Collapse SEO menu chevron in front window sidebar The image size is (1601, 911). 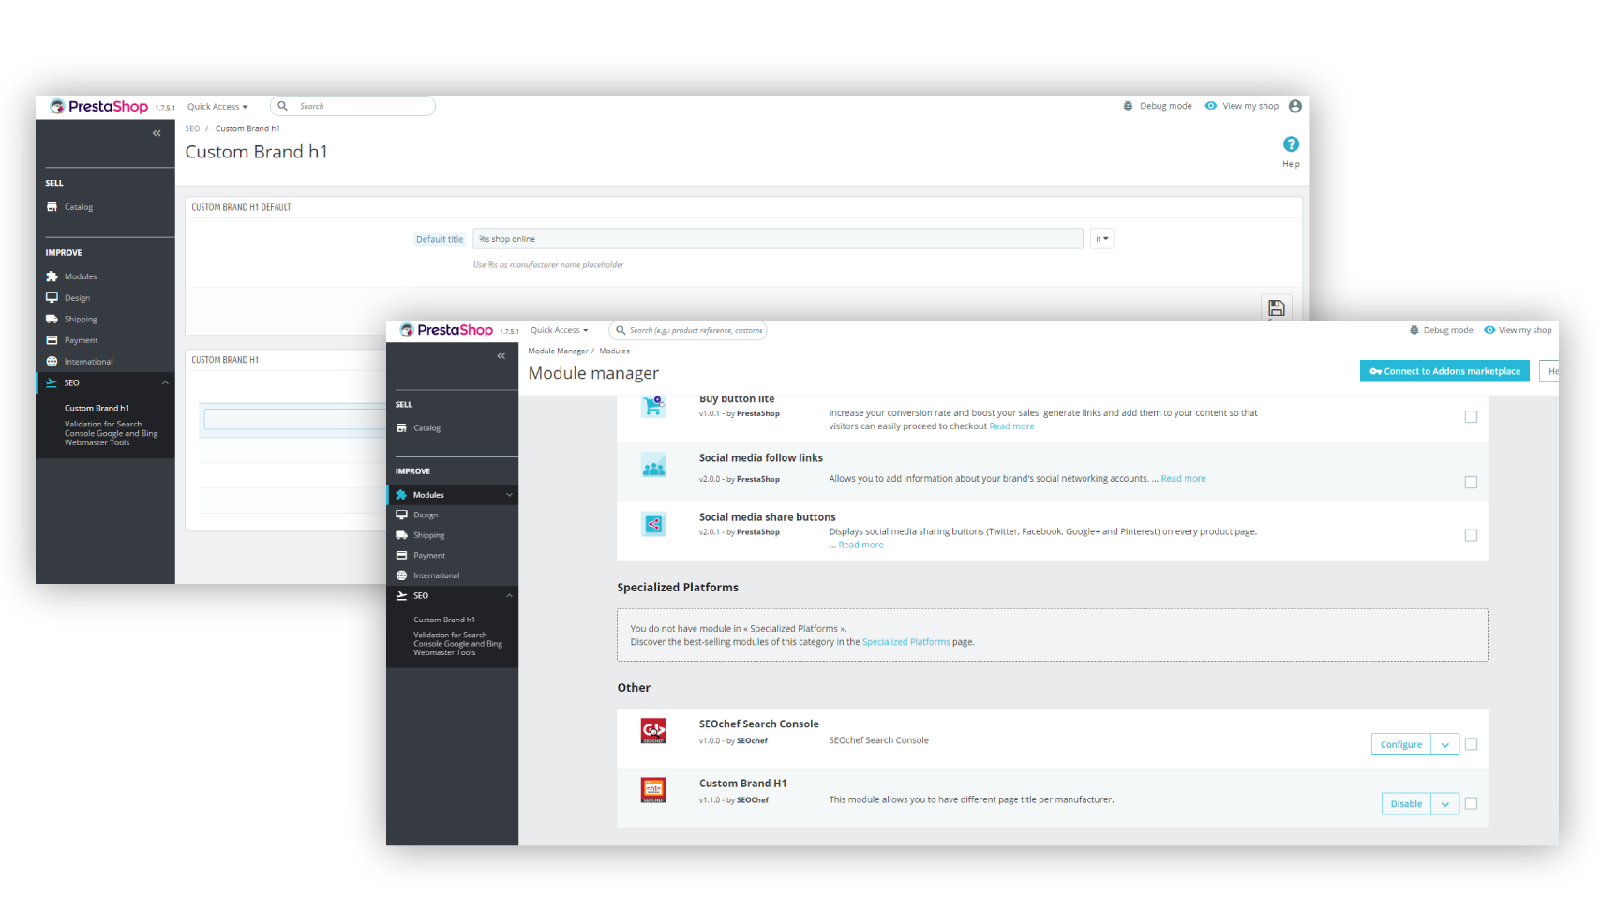[509, 596]
